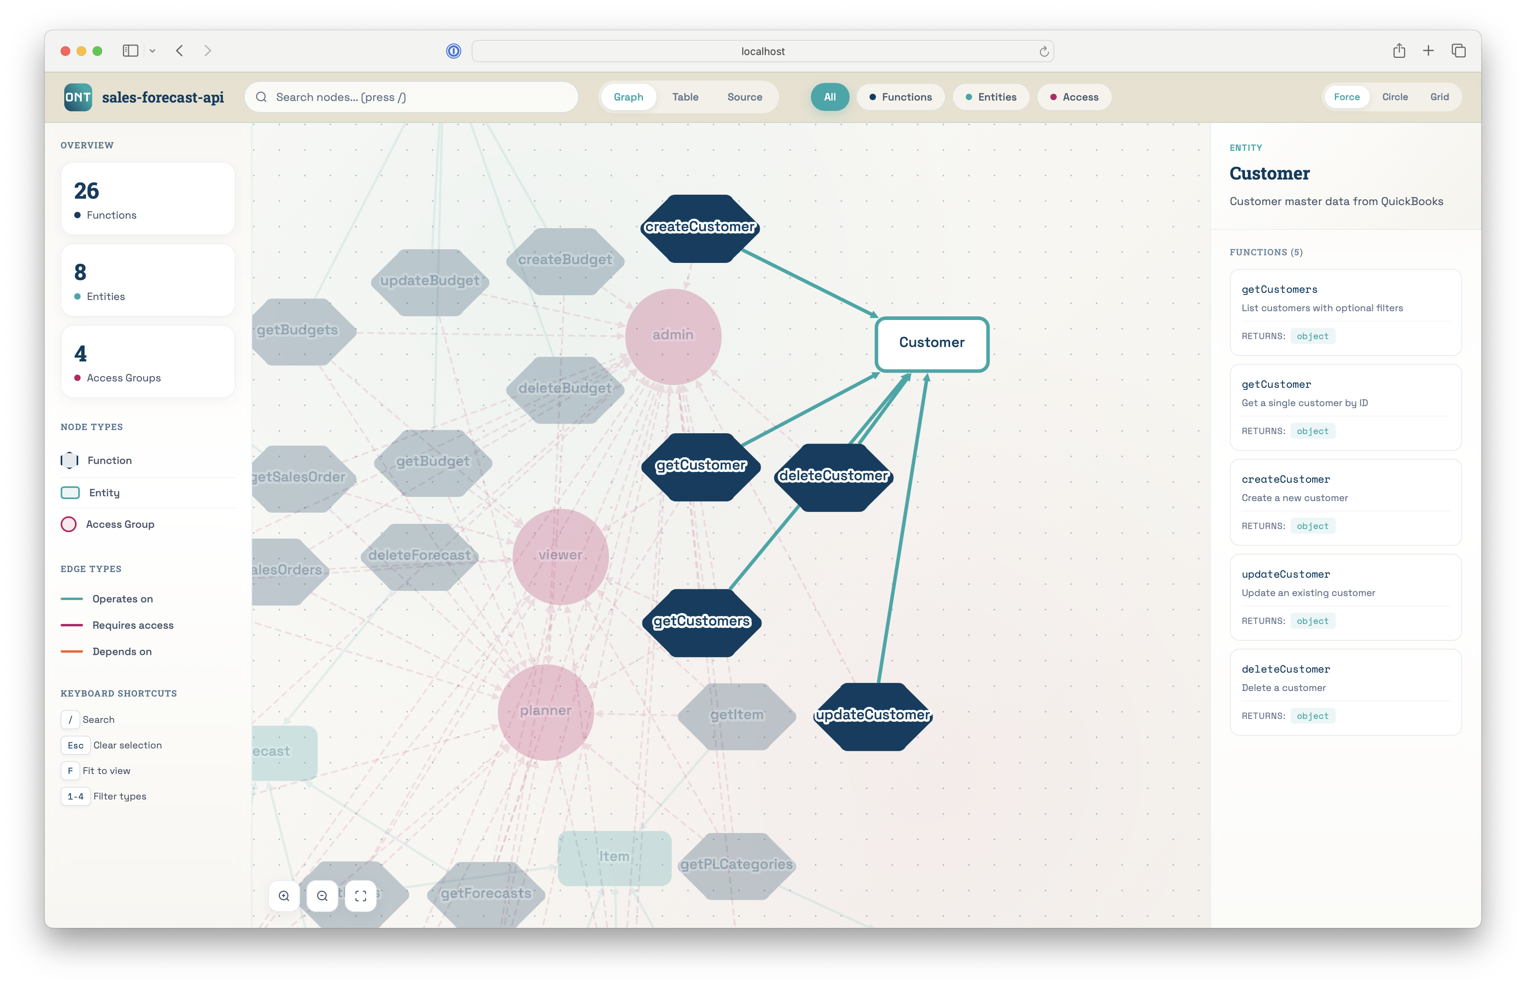The height and width of the screenshot is (987, 1526).
Task: Click the zoom out icon on the canvas
Action: [322, 896]
